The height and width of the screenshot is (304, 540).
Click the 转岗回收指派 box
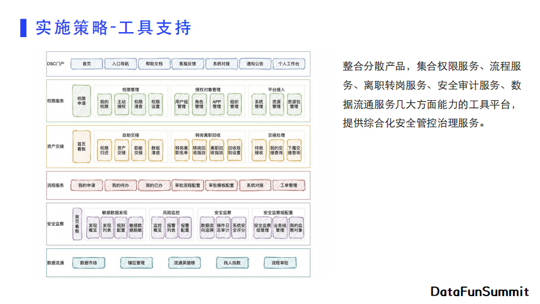pyautogui.click(x=199, y=150)
